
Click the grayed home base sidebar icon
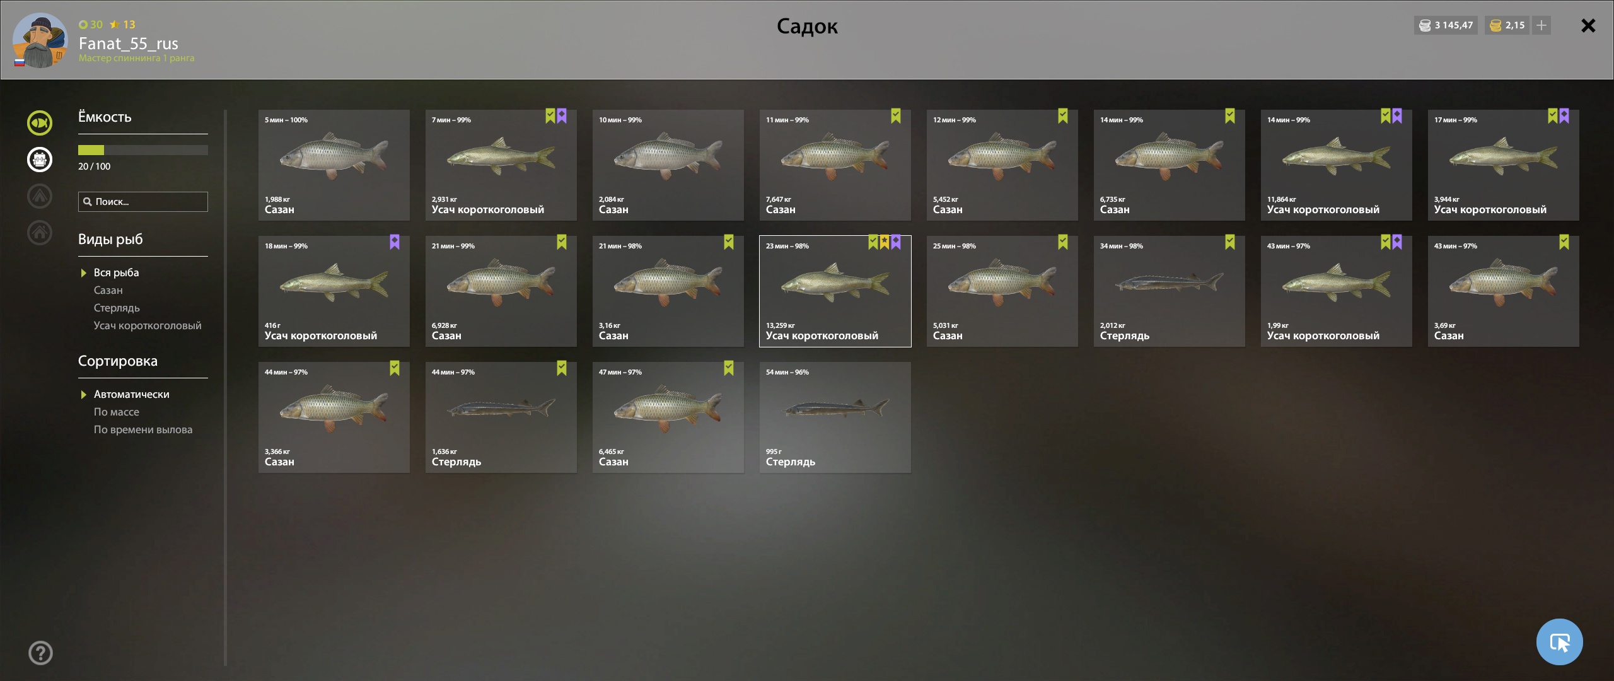[40, 233]
